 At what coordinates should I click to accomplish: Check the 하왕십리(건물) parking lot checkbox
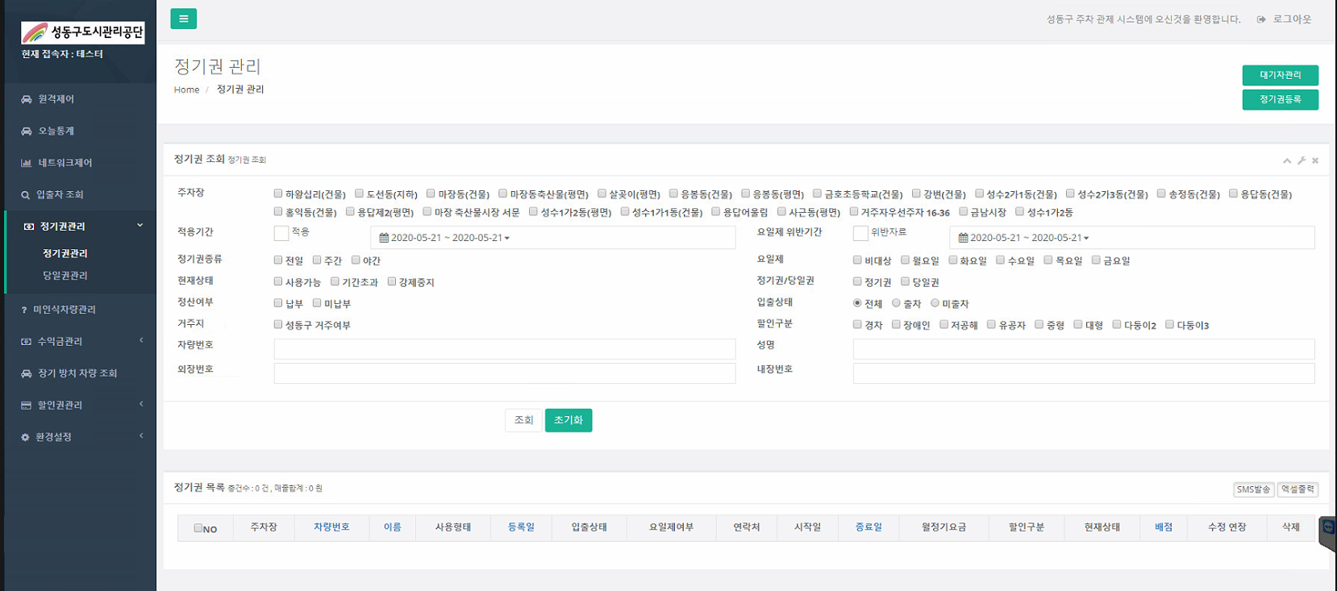click(x=278, y=194)
